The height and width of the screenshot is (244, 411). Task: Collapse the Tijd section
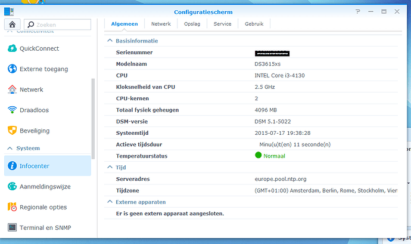coord(110,167)
